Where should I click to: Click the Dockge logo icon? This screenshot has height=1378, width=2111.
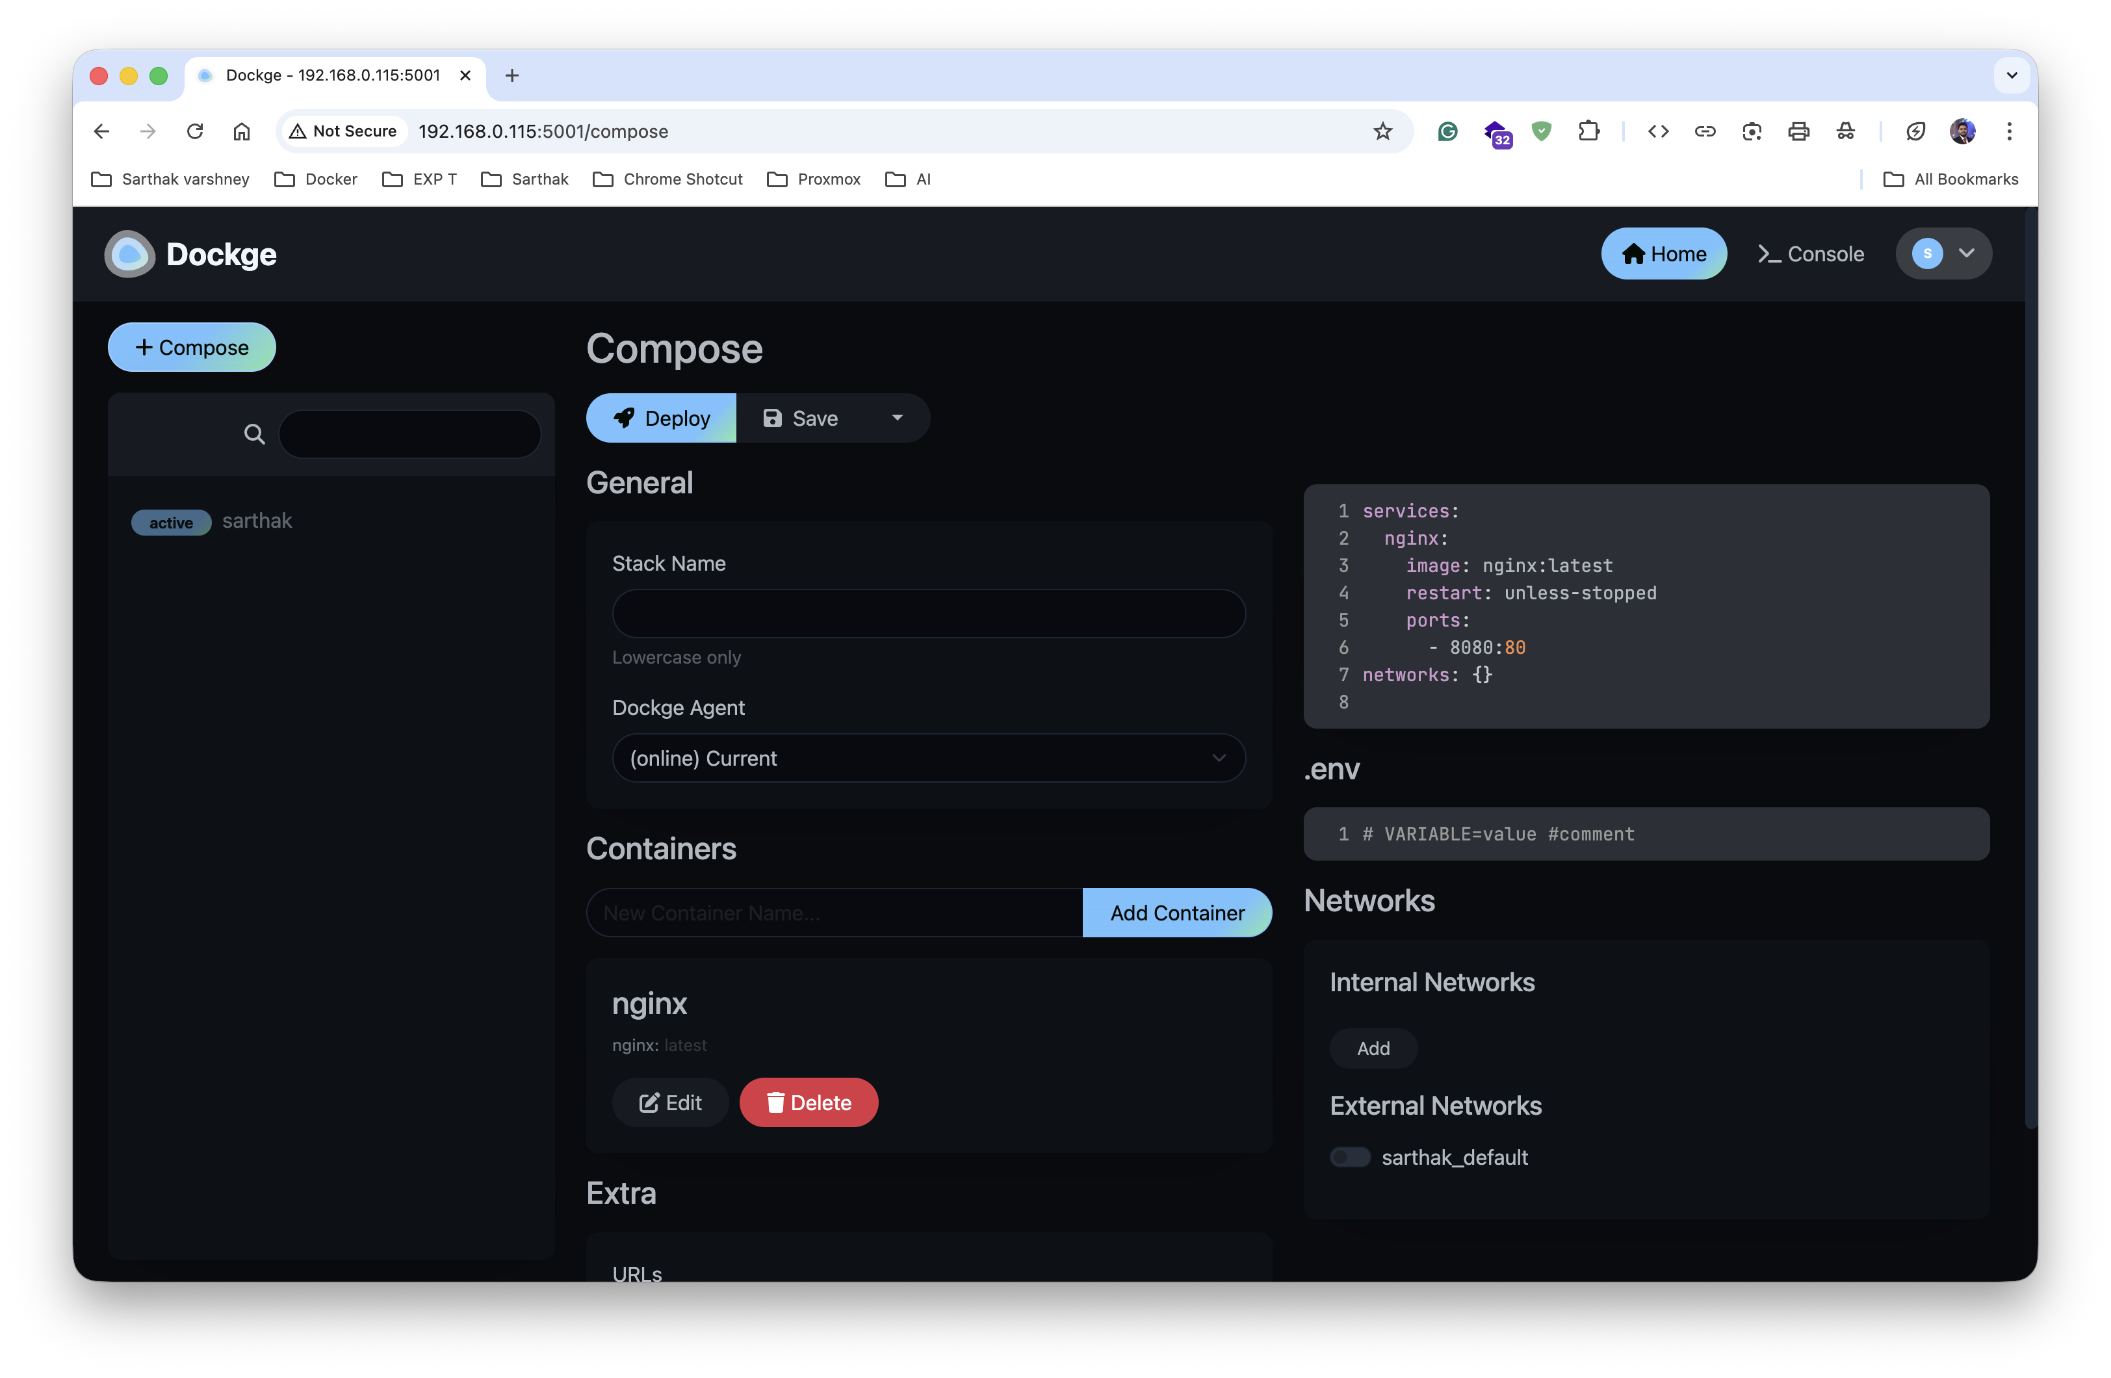[x=129, y=255]
